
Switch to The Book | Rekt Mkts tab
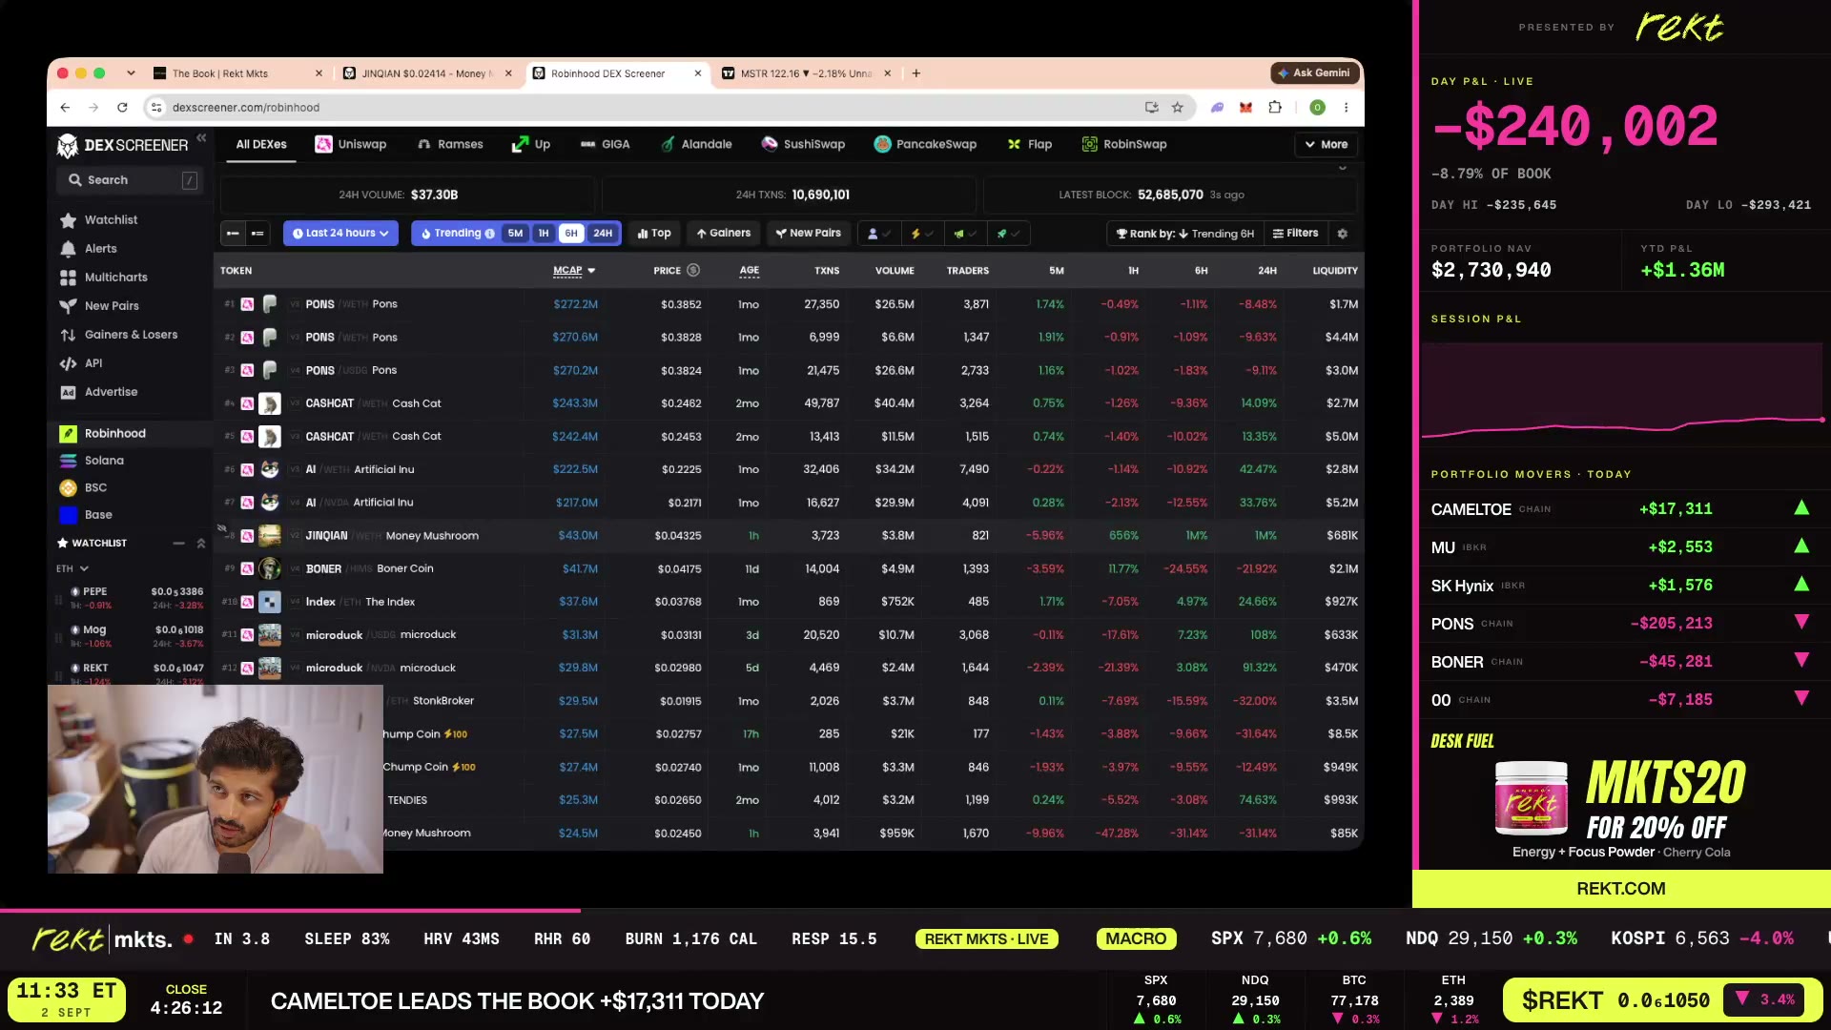pos(235,73)
